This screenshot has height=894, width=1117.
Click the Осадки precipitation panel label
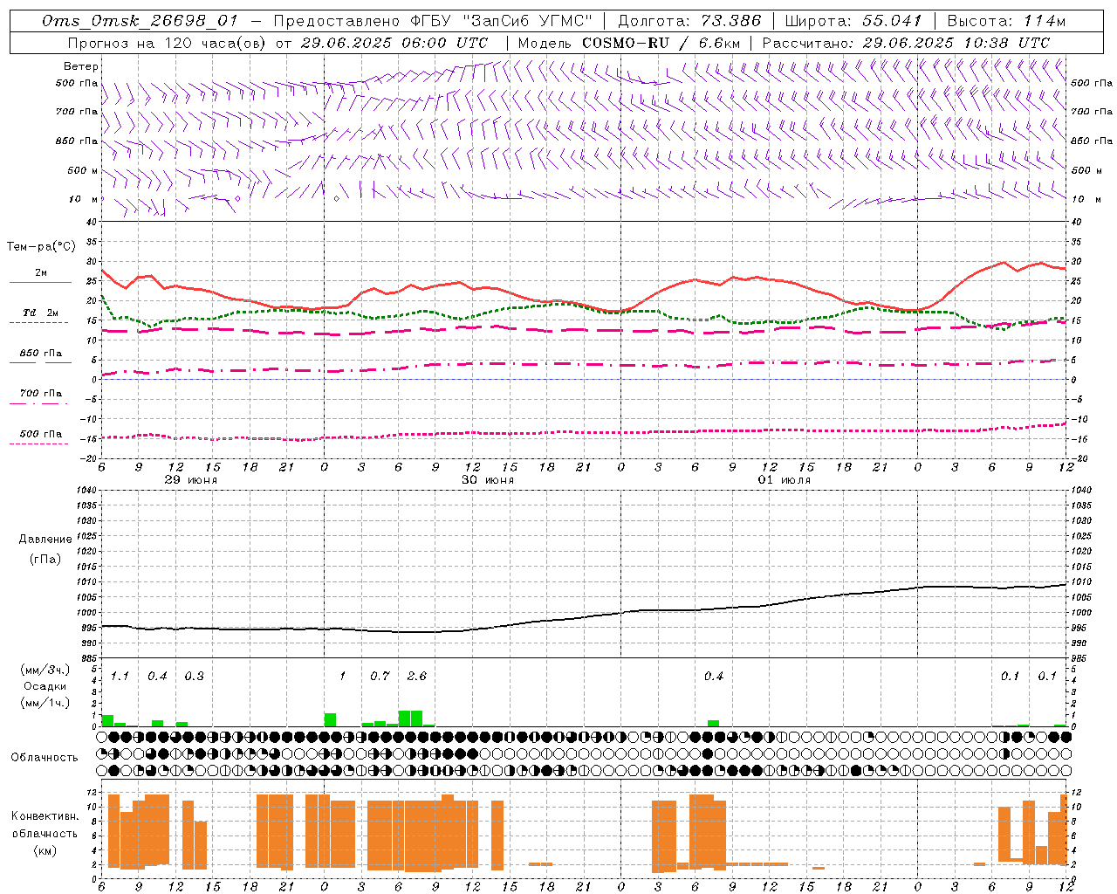point(45,686)
